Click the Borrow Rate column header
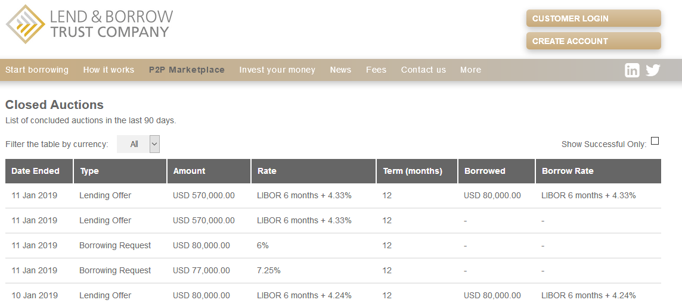Image resolution: width=682 pixels, height=306 pixels. 568,171
